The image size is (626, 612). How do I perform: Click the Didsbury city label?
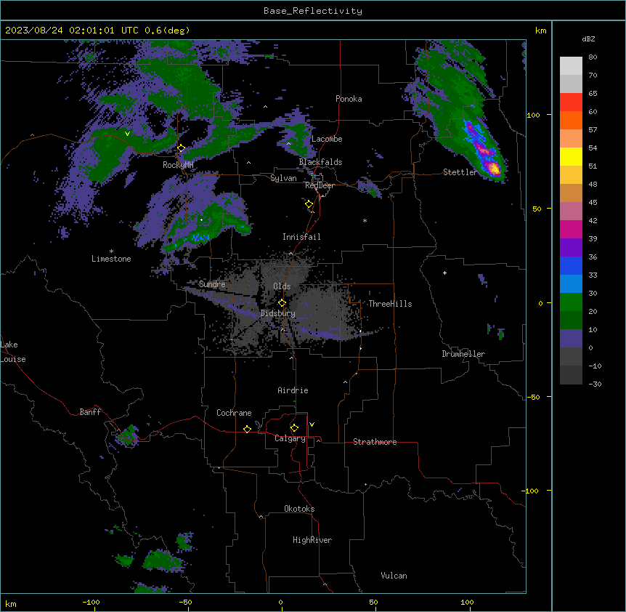click(x=278, y=313)
